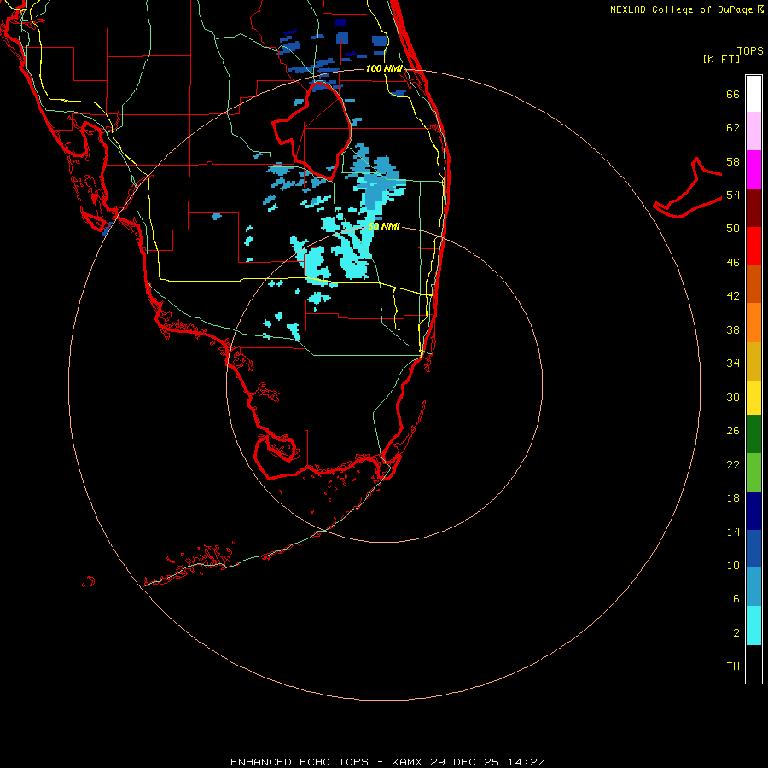Select the cyan swatch near 2
Image resolution: width=768 pixels, height=768 pixels.
(x=753, y=625)
